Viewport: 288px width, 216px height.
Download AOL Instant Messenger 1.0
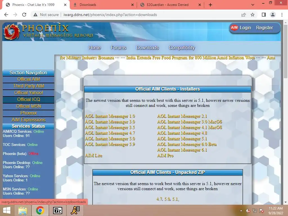point(110,116)
